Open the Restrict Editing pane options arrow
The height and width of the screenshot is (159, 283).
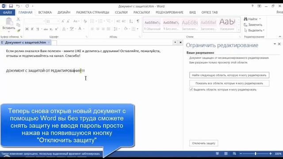[x=275, y=44]
